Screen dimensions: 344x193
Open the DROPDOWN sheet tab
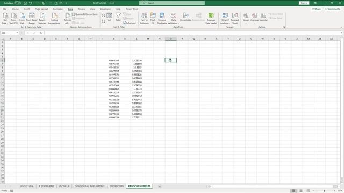coord(117,186)
